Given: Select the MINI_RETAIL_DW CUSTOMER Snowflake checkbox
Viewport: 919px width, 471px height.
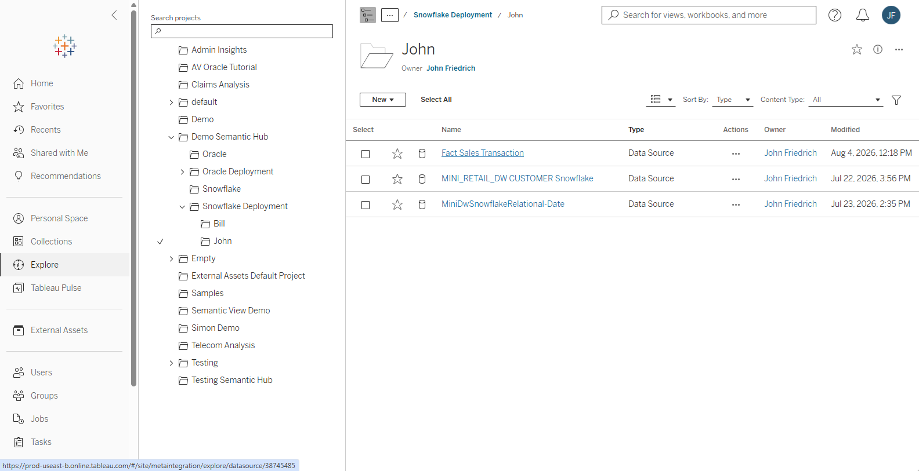Looking at the screenshot, I should [366, 180].
